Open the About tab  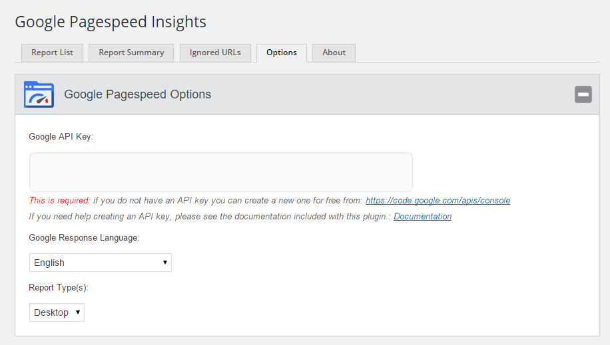(x=334, y=53)
